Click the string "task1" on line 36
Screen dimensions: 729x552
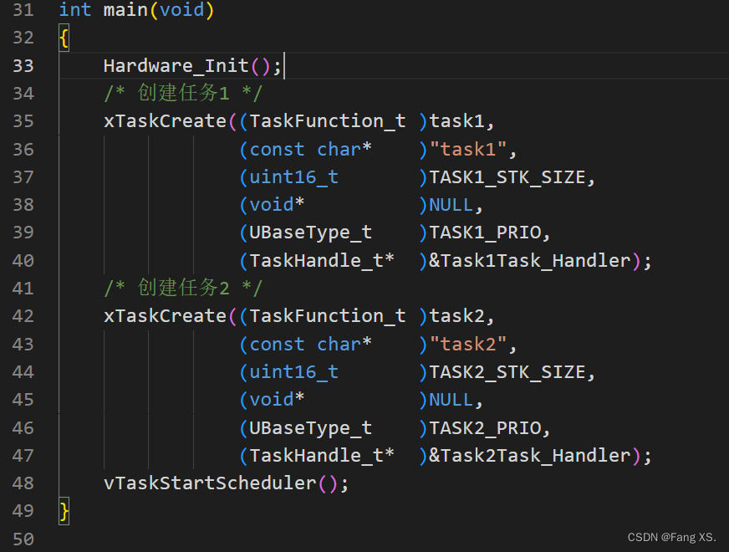[468, 149]
